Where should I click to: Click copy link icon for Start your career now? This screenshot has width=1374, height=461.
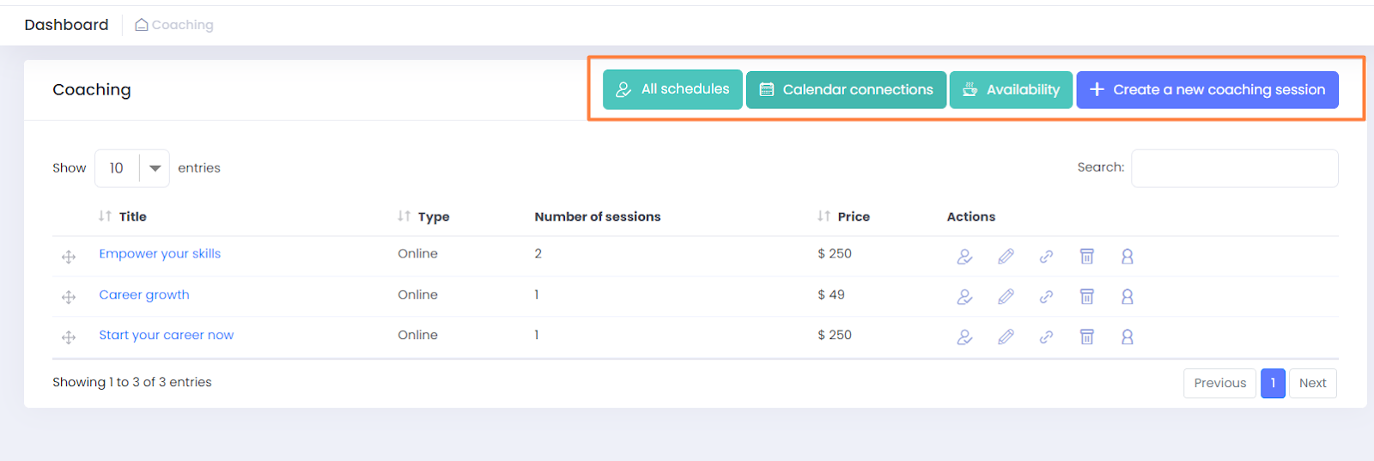[x=1046, y=337]
